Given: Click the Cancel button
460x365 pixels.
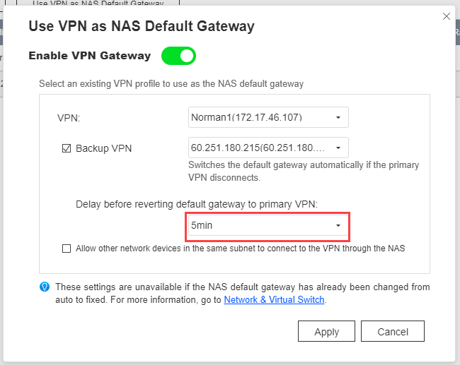Looking at the screenshot, I should (393, 331).
